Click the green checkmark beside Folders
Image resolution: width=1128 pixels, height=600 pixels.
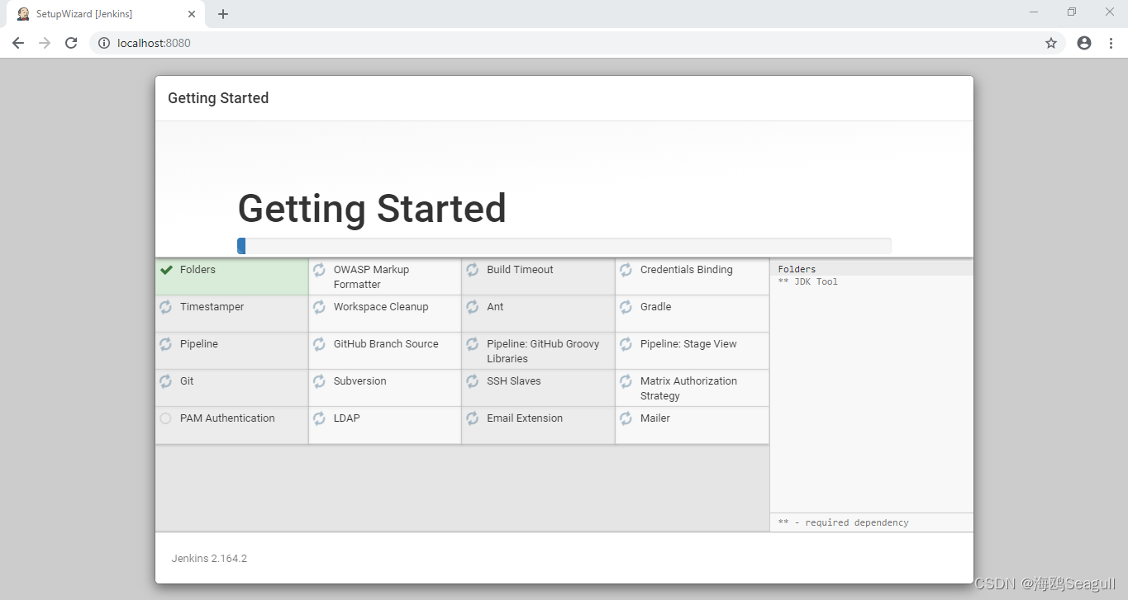165,269
